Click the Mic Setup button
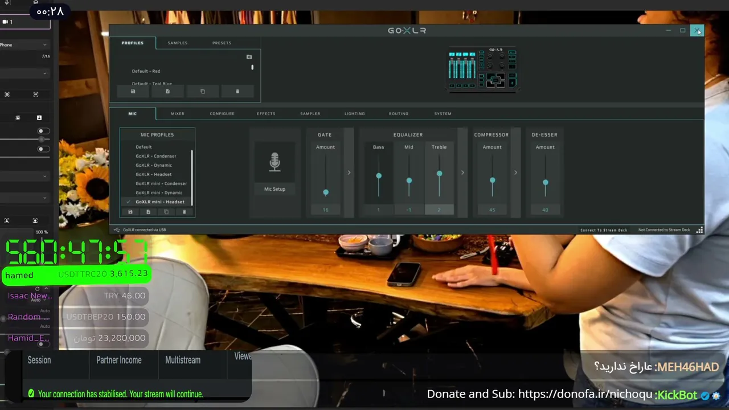Screen dimensions: 729x410 275,189
